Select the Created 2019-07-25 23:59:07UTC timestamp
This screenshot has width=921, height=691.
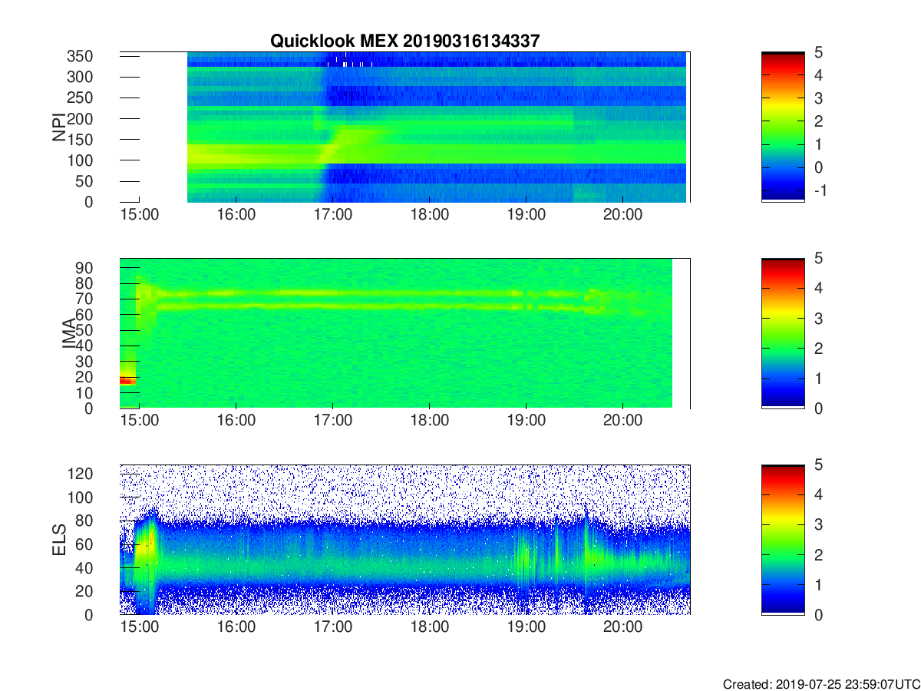(x=821, y=683)
